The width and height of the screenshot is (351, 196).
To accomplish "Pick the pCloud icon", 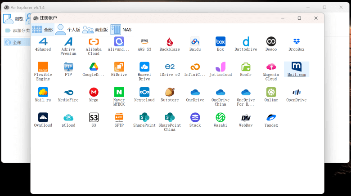I will click(68, 117).
